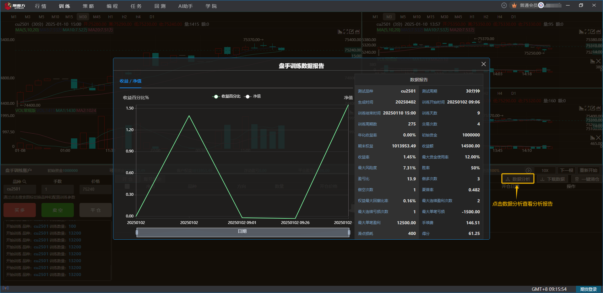Click the 重新开始 restart button

pyautogui.click(x=589, y=170)
